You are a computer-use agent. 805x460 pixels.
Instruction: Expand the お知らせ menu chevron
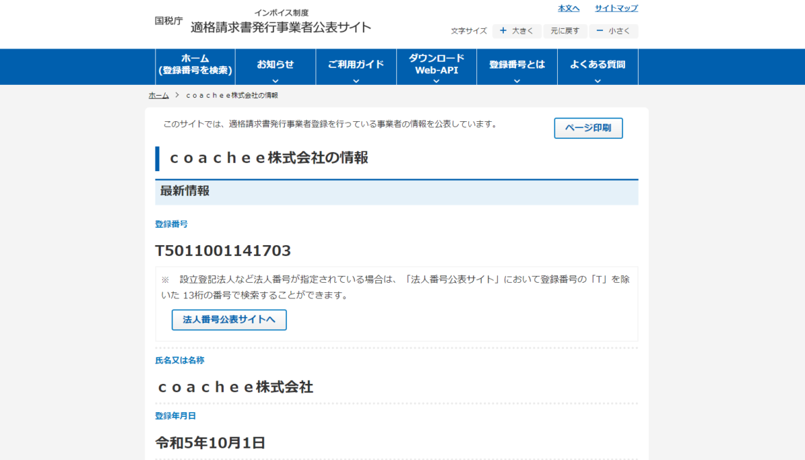tap(275, 80)
